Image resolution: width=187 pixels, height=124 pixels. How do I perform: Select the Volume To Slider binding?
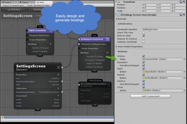click(x=95, y=56)
